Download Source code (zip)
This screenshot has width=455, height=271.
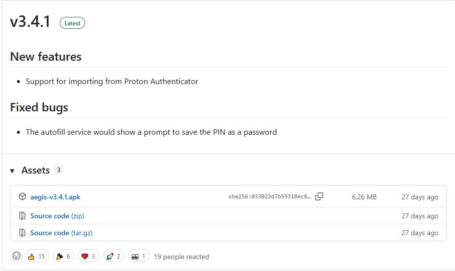click(x=57, y=216)
